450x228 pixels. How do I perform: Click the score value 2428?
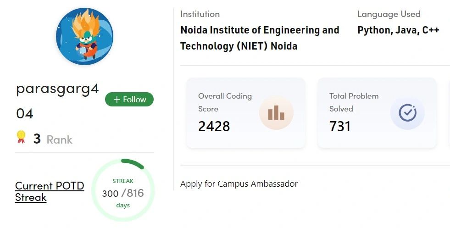pyautogui.click(x=214, y=126)
